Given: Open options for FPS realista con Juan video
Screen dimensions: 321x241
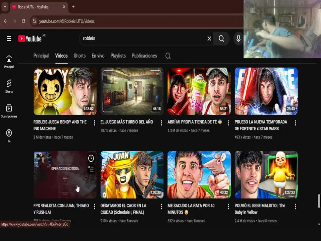Looking at the screenshot, I should 94,207.
